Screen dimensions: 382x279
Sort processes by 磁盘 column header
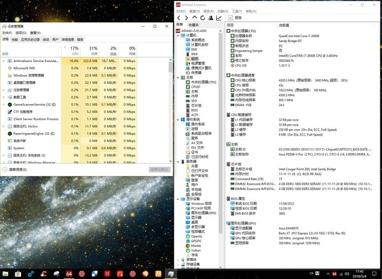click(109, 51)
